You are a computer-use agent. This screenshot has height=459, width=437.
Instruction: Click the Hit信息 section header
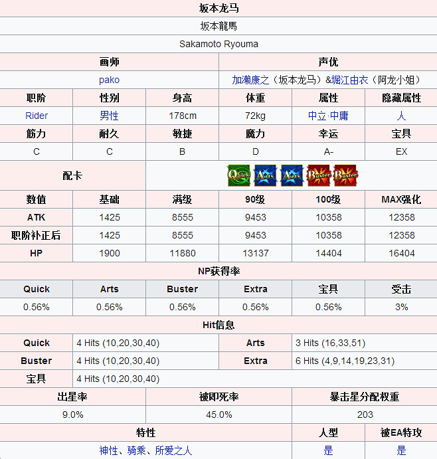(x=218, y=325)
